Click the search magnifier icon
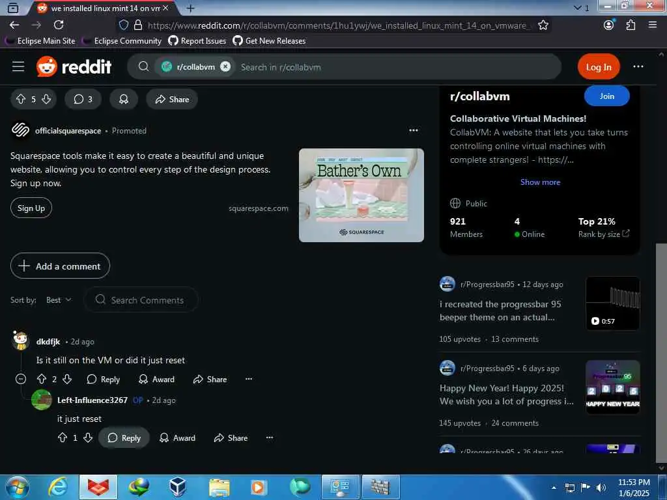The width and height of the screenshot is (667, 500). point(144,67)
